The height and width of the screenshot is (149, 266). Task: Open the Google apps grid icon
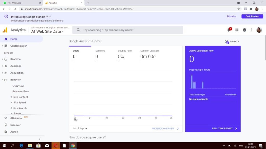pyautogui.click(x=237, y=30)
